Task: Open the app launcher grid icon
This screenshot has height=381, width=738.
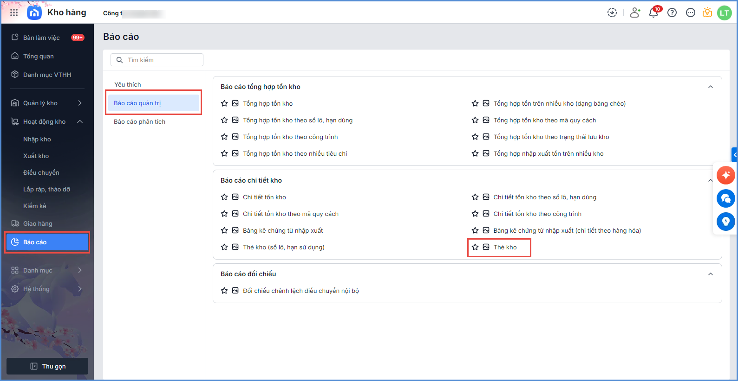Action: (x=14, y=13)
